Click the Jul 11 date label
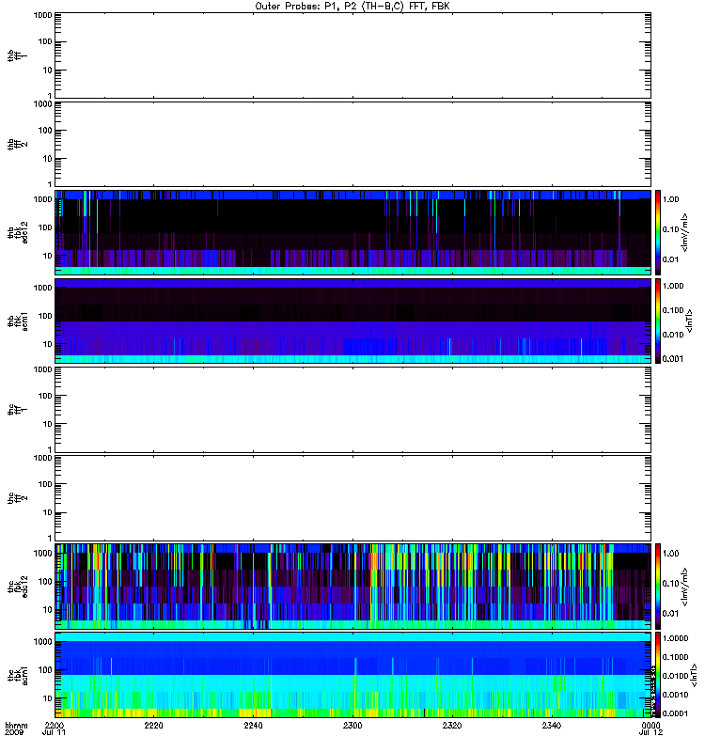705x752 pixels. point(54,733)
